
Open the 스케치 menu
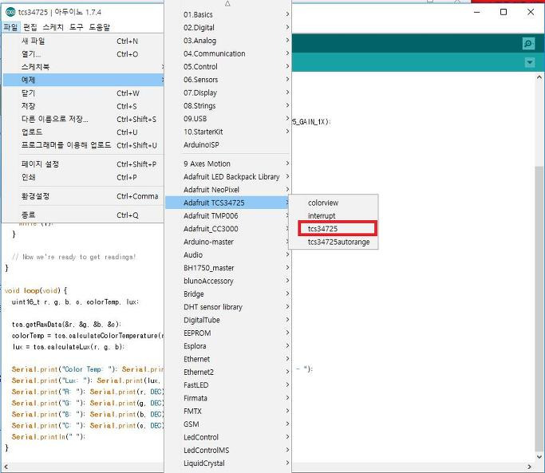point(53,27)
